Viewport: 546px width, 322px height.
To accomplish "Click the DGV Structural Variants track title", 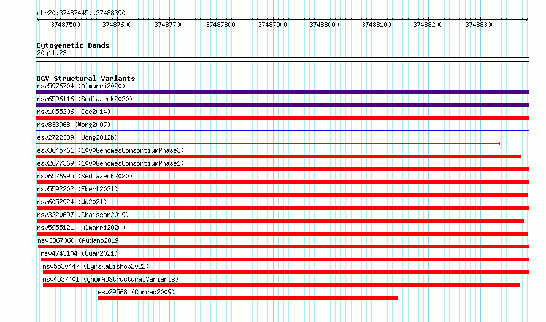I will click(x=86, y=79).
